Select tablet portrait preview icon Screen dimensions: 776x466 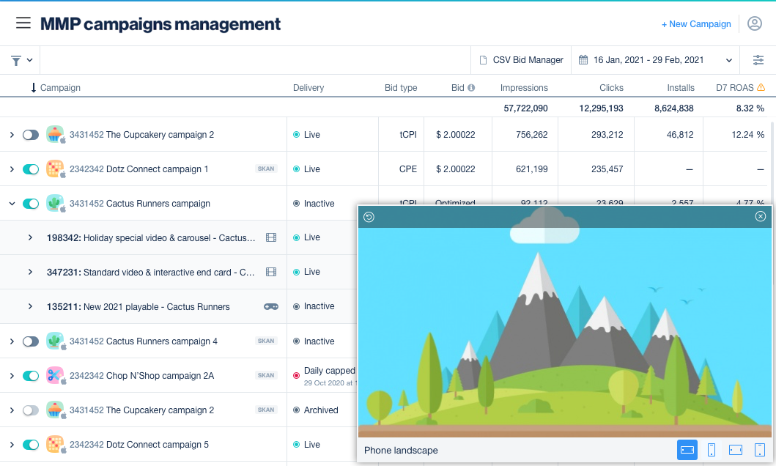click(x=760, y=450)
